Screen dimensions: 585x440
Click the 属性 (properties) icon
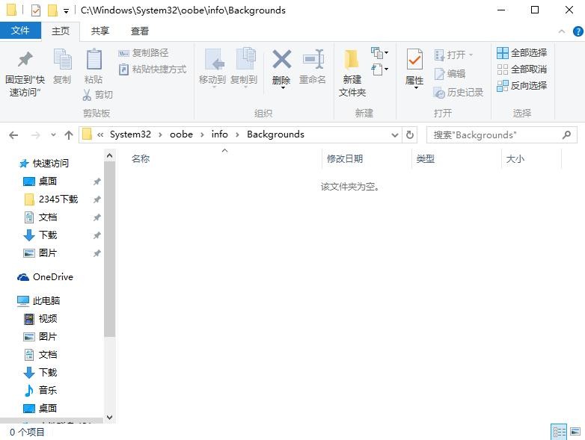pyautogui.click(x=414, y=60)
